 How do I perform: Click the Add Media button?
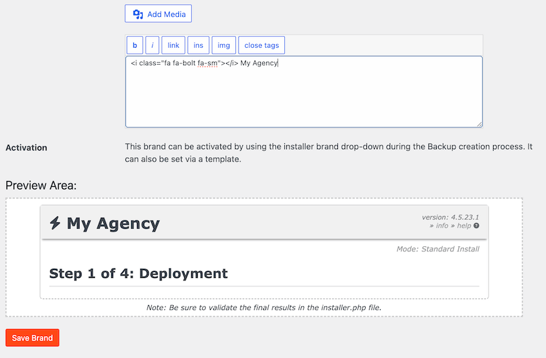158,14
